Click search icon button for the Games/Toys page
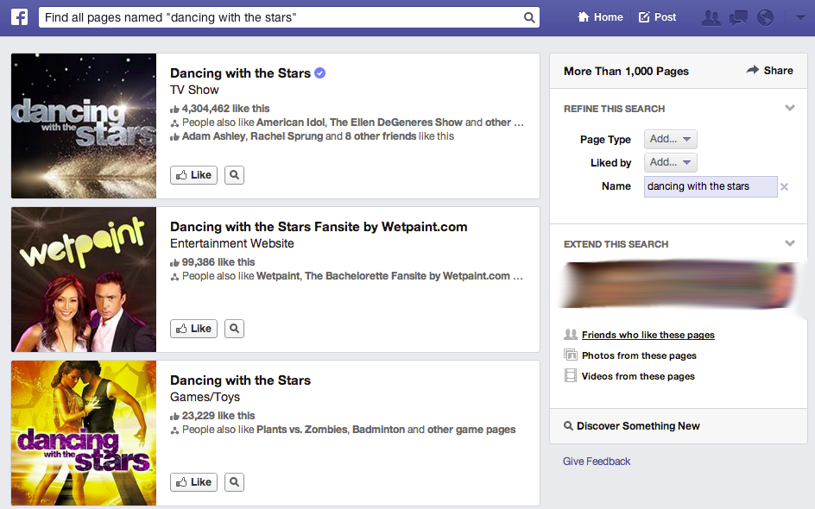Screen dimensions: 815x509 [235, 482]
